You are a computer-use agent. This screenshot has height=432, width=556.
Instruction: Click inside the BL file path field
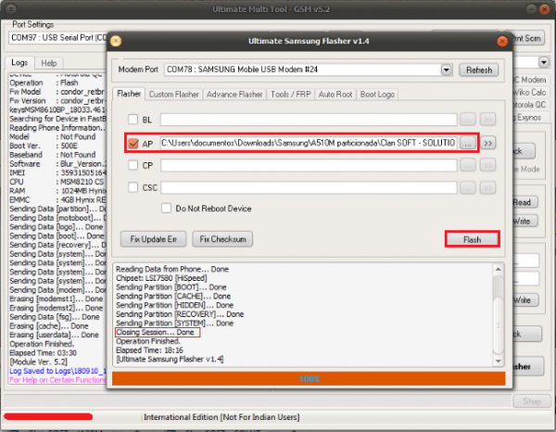tap(309, 120)
